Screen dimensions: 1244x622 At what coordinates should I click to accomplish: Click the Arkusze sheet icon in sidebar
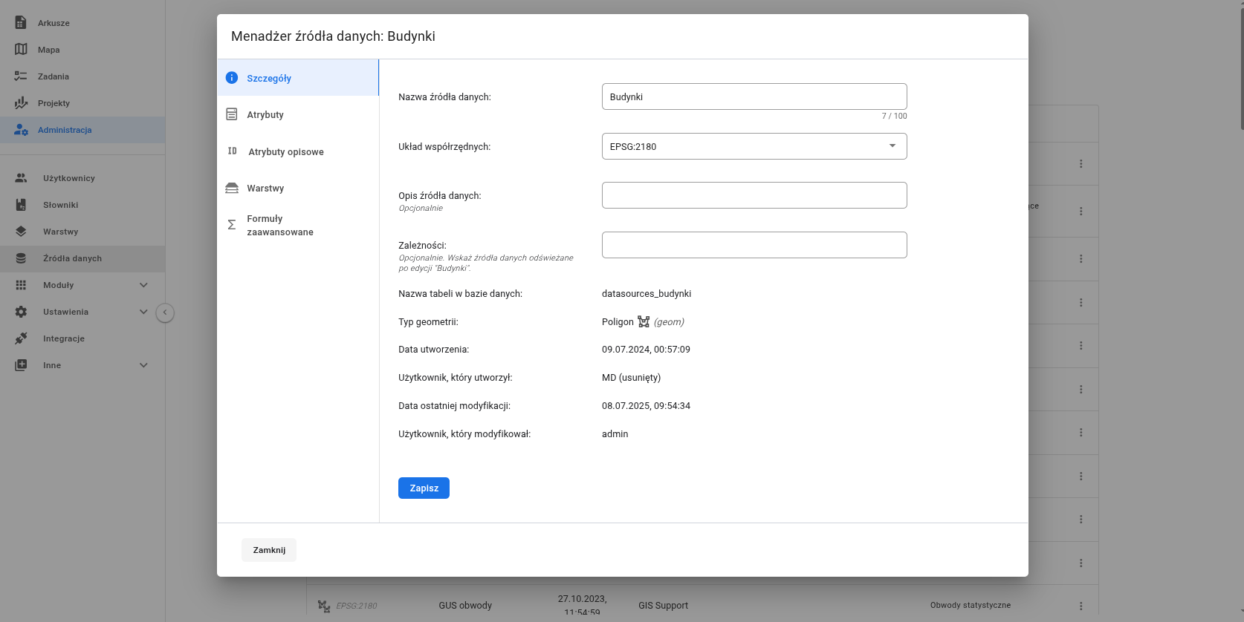point(21,23)
